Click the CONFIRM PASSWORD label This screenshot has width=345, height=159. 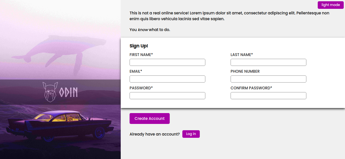(251, 88)
